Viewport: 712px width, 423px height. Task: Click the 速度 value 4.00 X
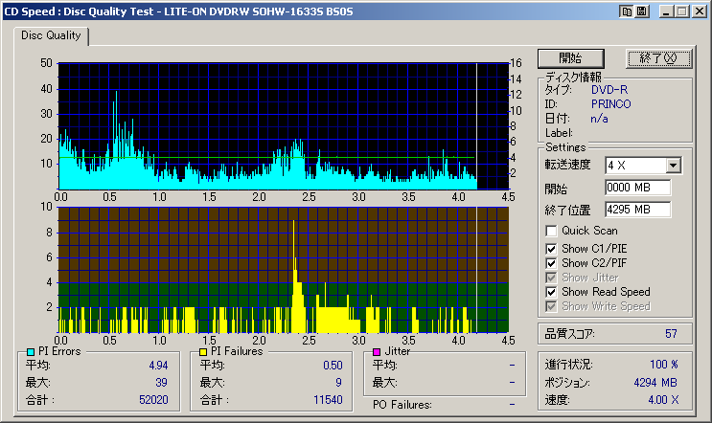663,400
